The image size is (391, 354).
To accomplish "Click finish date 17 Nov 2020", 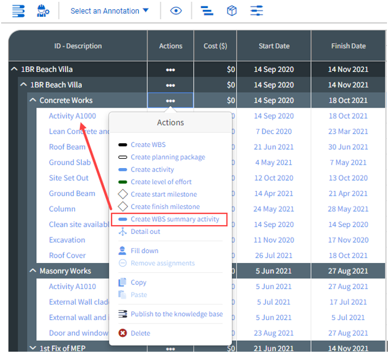I will tap(348, 240).
